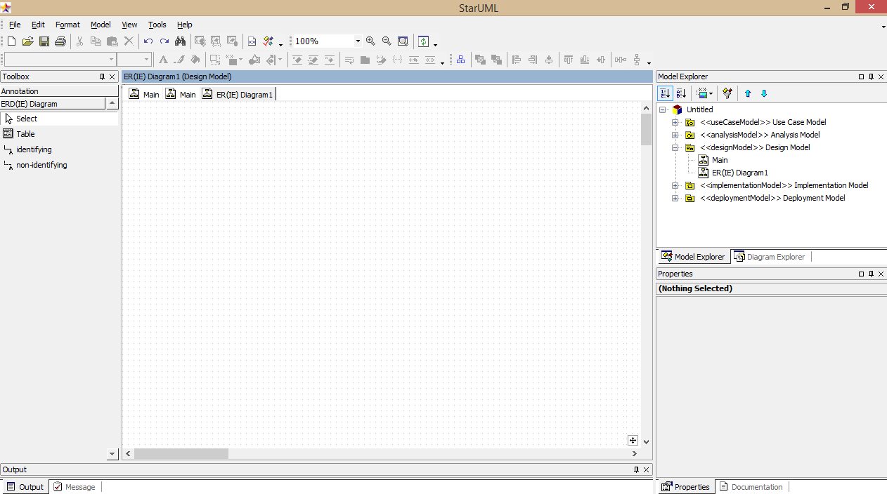Click the Fit to Window zoom icon

click(x=403, y=41)
